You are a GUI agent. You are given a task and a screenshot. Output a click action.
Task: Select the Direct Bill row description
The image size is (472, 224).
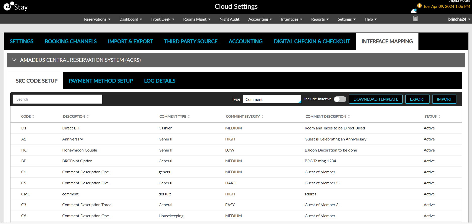pyautogui.click(x=71, y=128)
